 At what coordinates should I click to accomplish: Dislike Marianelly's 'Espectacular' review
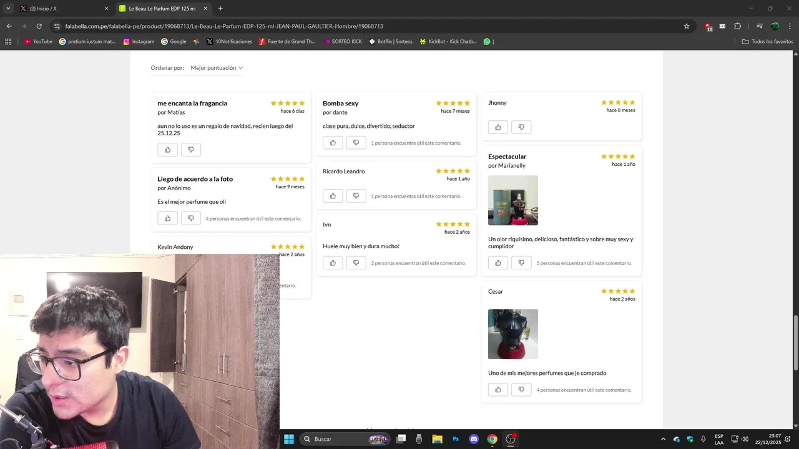pos(521,263)
